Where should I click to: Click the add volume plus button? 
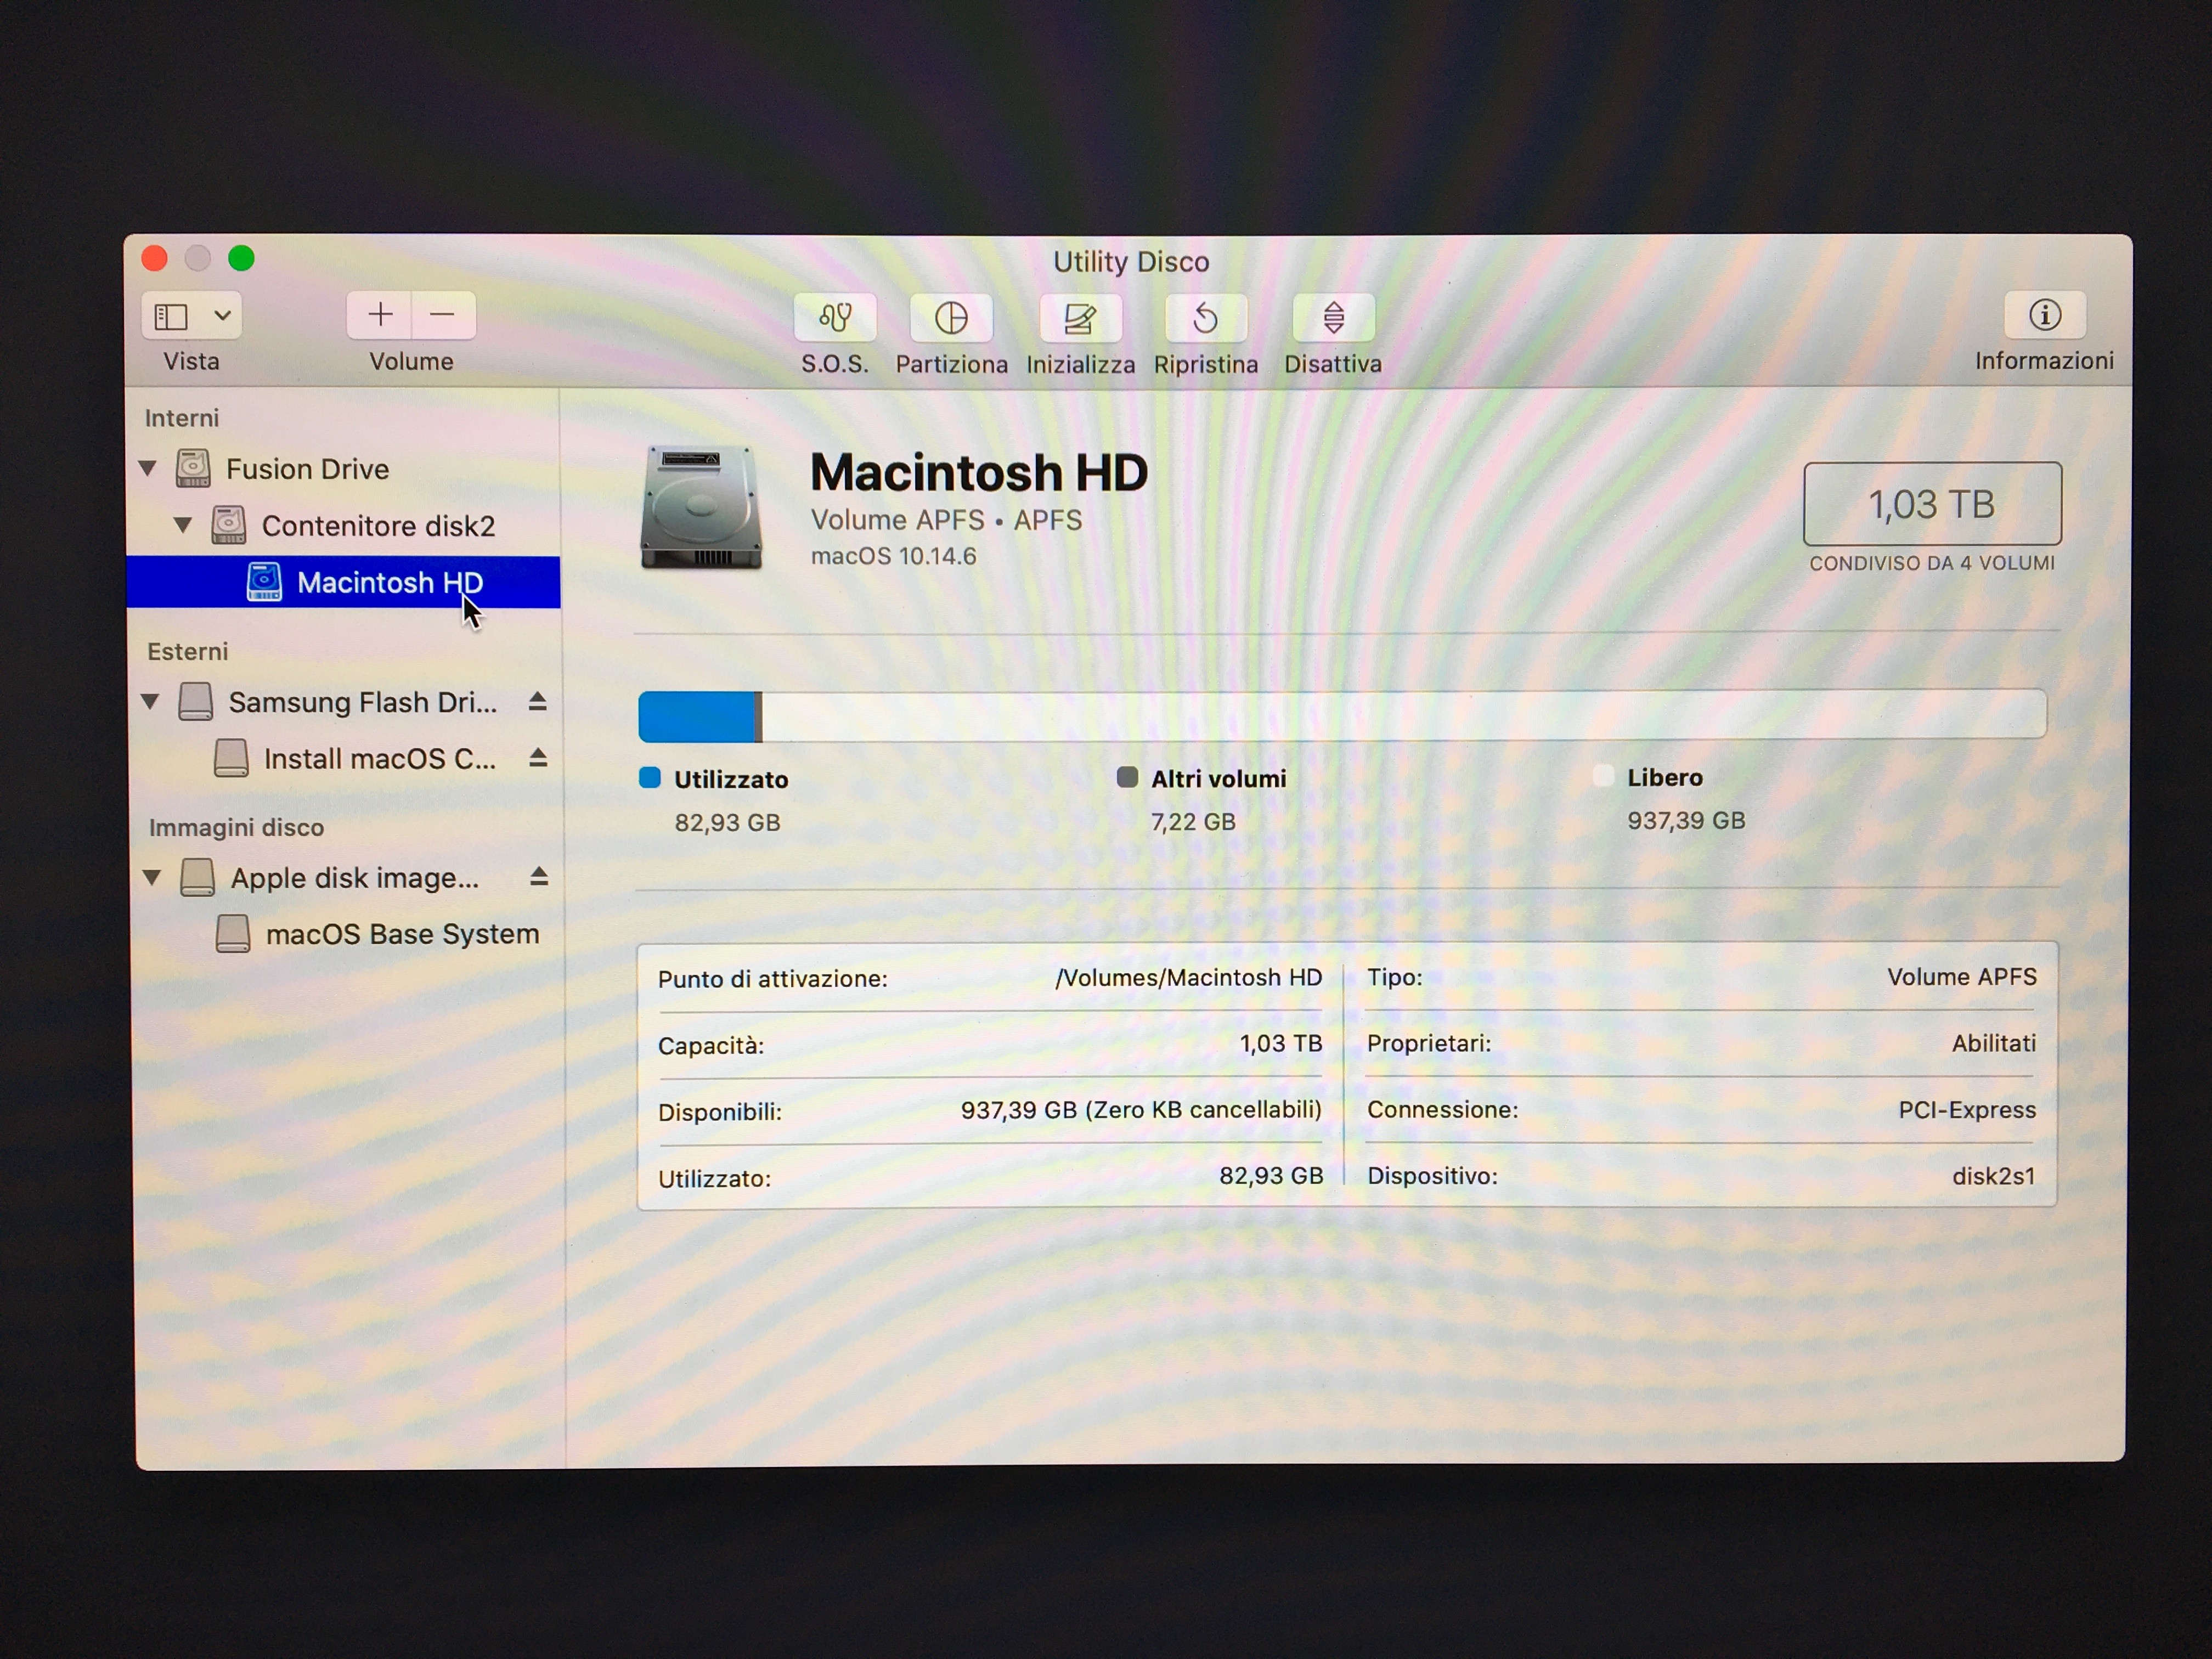[379, 315]
